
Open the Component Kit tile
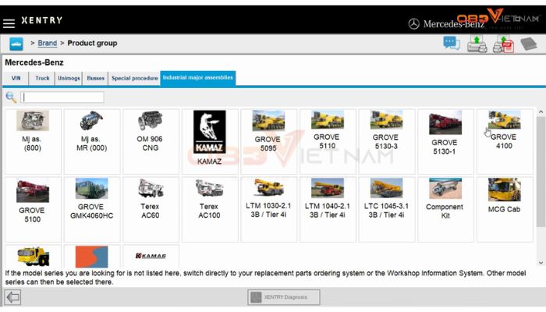[x=445, y=209]
